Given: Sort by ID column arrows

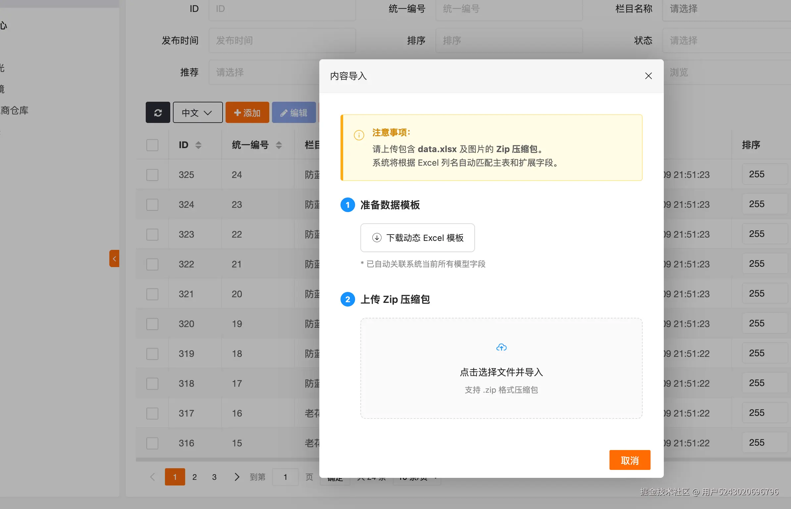Looking at the screenshot, I should pos(198,145).
